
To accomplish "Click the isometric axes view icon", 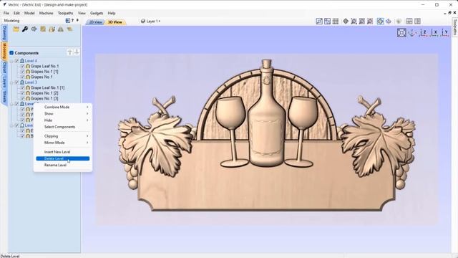I will coord(412,33).
